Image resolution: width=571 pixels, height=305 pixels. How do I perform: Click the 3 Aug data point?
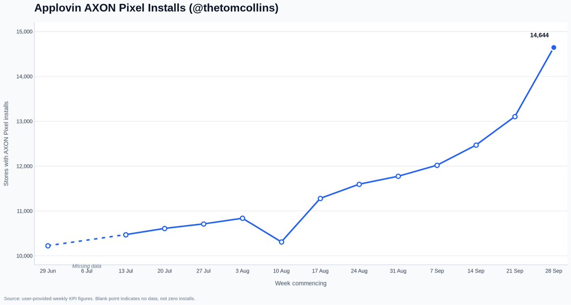click(x=243, y=218)
